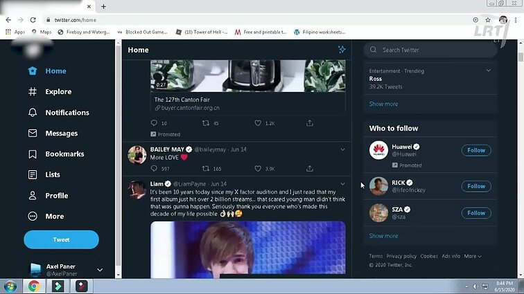Viewport: 524px width, 294px height.
Task: Open Notifications in the sidebar
Action: click(58, 113)
